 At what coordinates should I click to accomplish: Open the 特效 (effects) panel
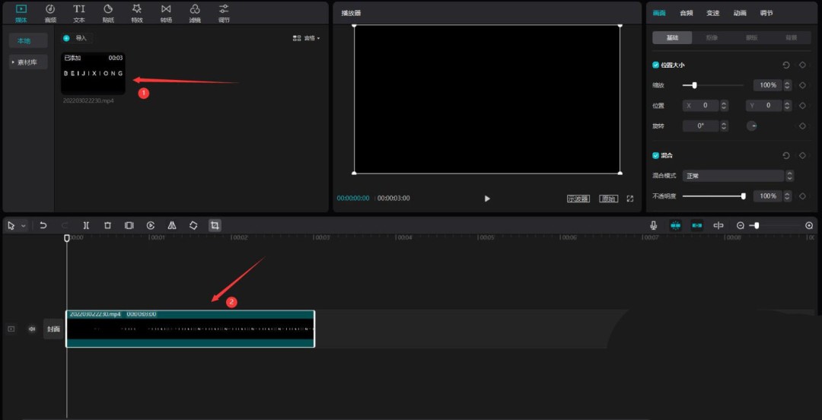coord(137,12)
